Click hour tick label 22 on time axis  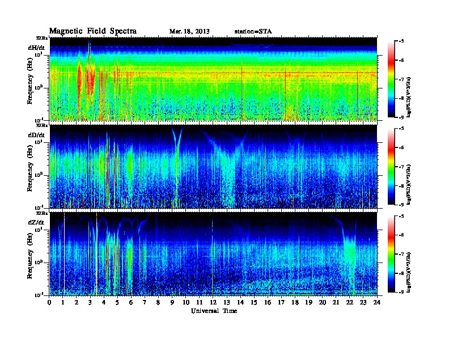(350, 303)
